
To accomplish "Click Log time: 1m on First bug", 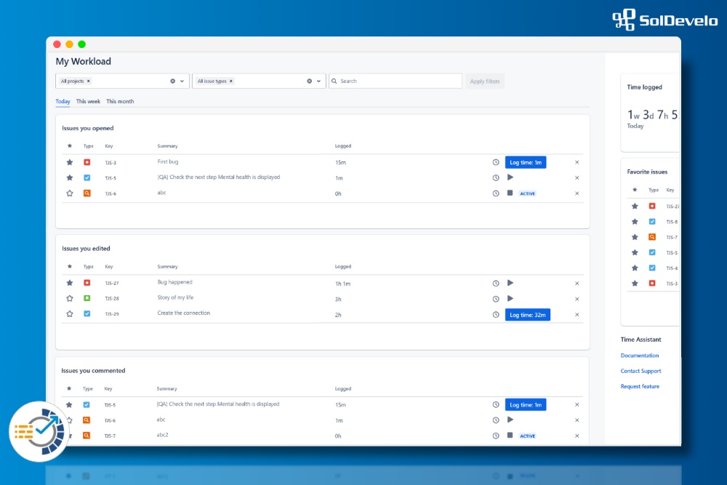I will point(526,162).
